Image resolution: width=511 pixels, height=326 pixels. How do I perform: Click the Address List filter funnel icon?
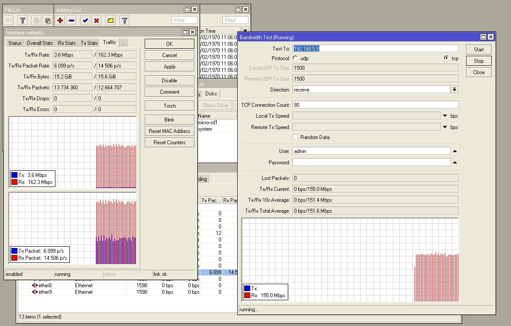point(125,20)
